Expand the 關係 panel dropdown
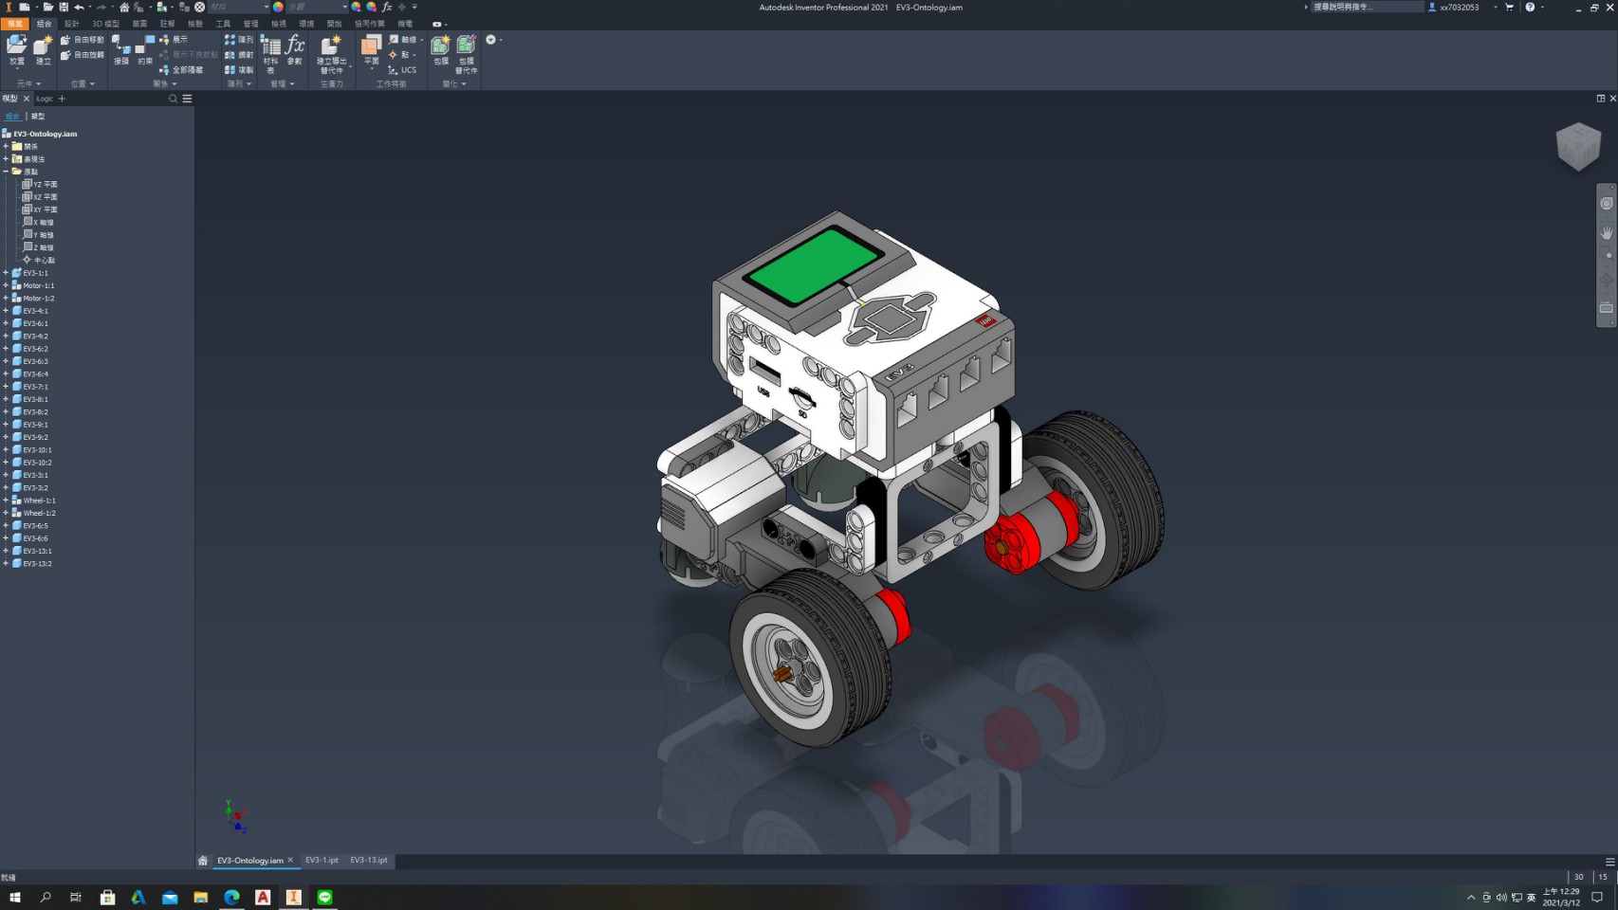The height and width of the screenshot is (910, 1618). pyautogui.click(x=165, y=83)
